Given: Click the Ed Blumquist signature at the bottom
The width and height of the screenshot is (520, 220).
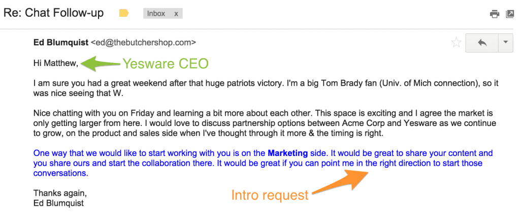Looking at the screenshot, I should coord(58,203).
